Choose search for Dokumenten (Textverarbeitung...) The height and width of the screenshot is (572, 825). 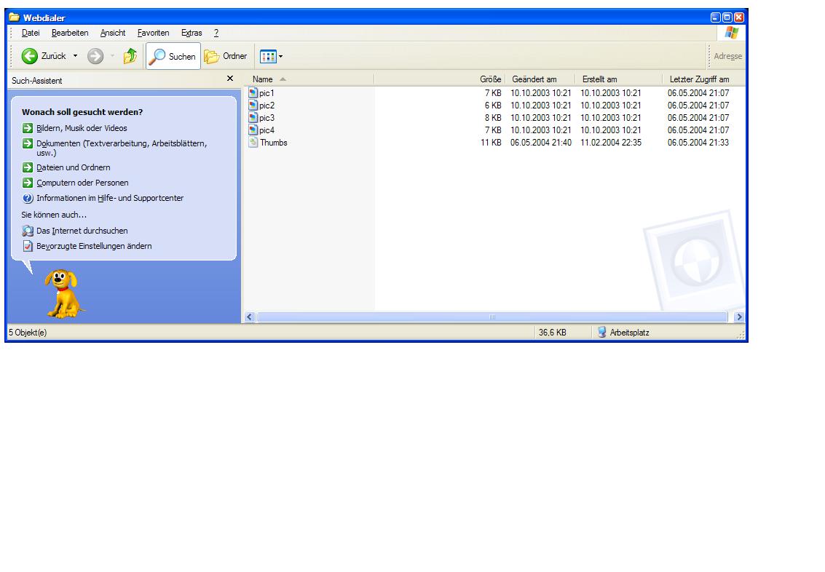122,148
